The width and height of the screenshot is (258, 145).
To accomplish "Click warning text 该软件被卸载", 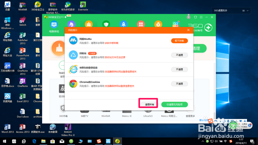I will (111, 43).
